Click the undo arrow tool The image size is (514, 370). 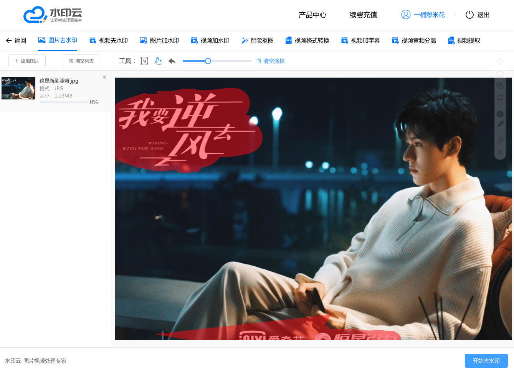pos(172,61)
